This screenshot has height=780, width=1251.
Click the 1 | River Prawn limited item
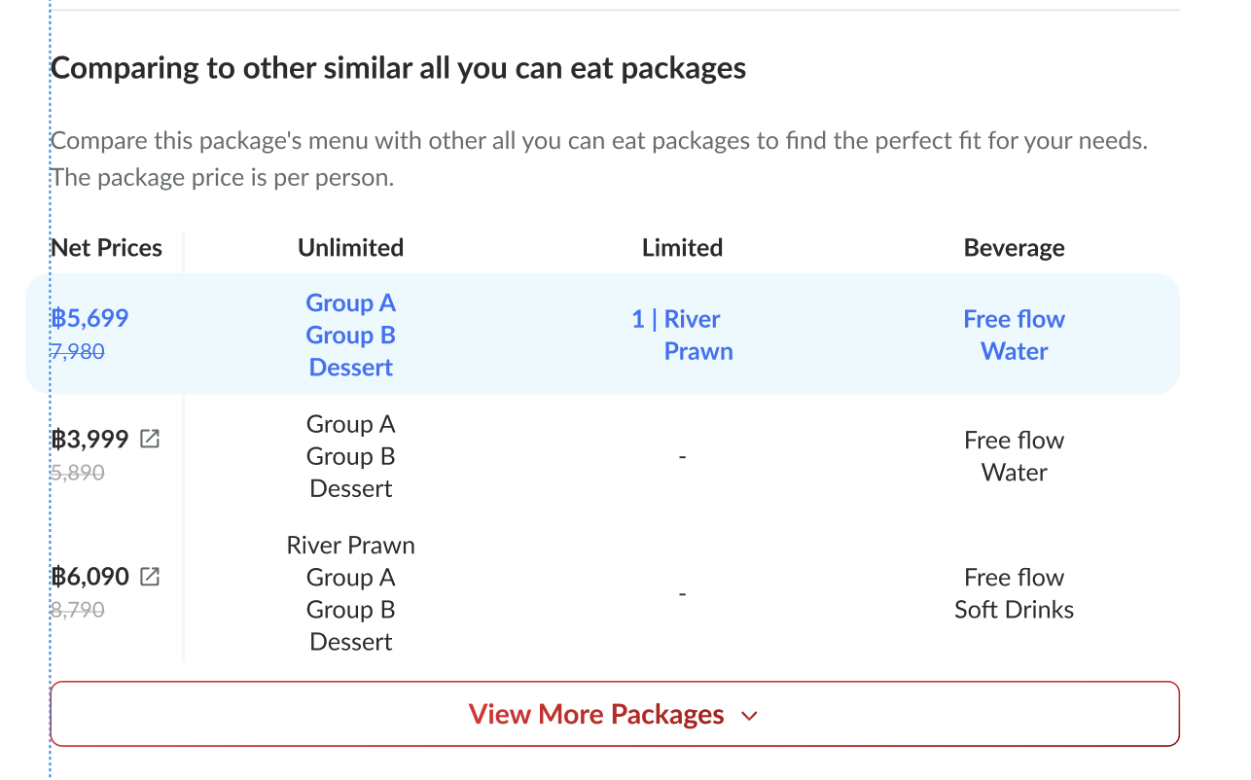click(682, 335)
